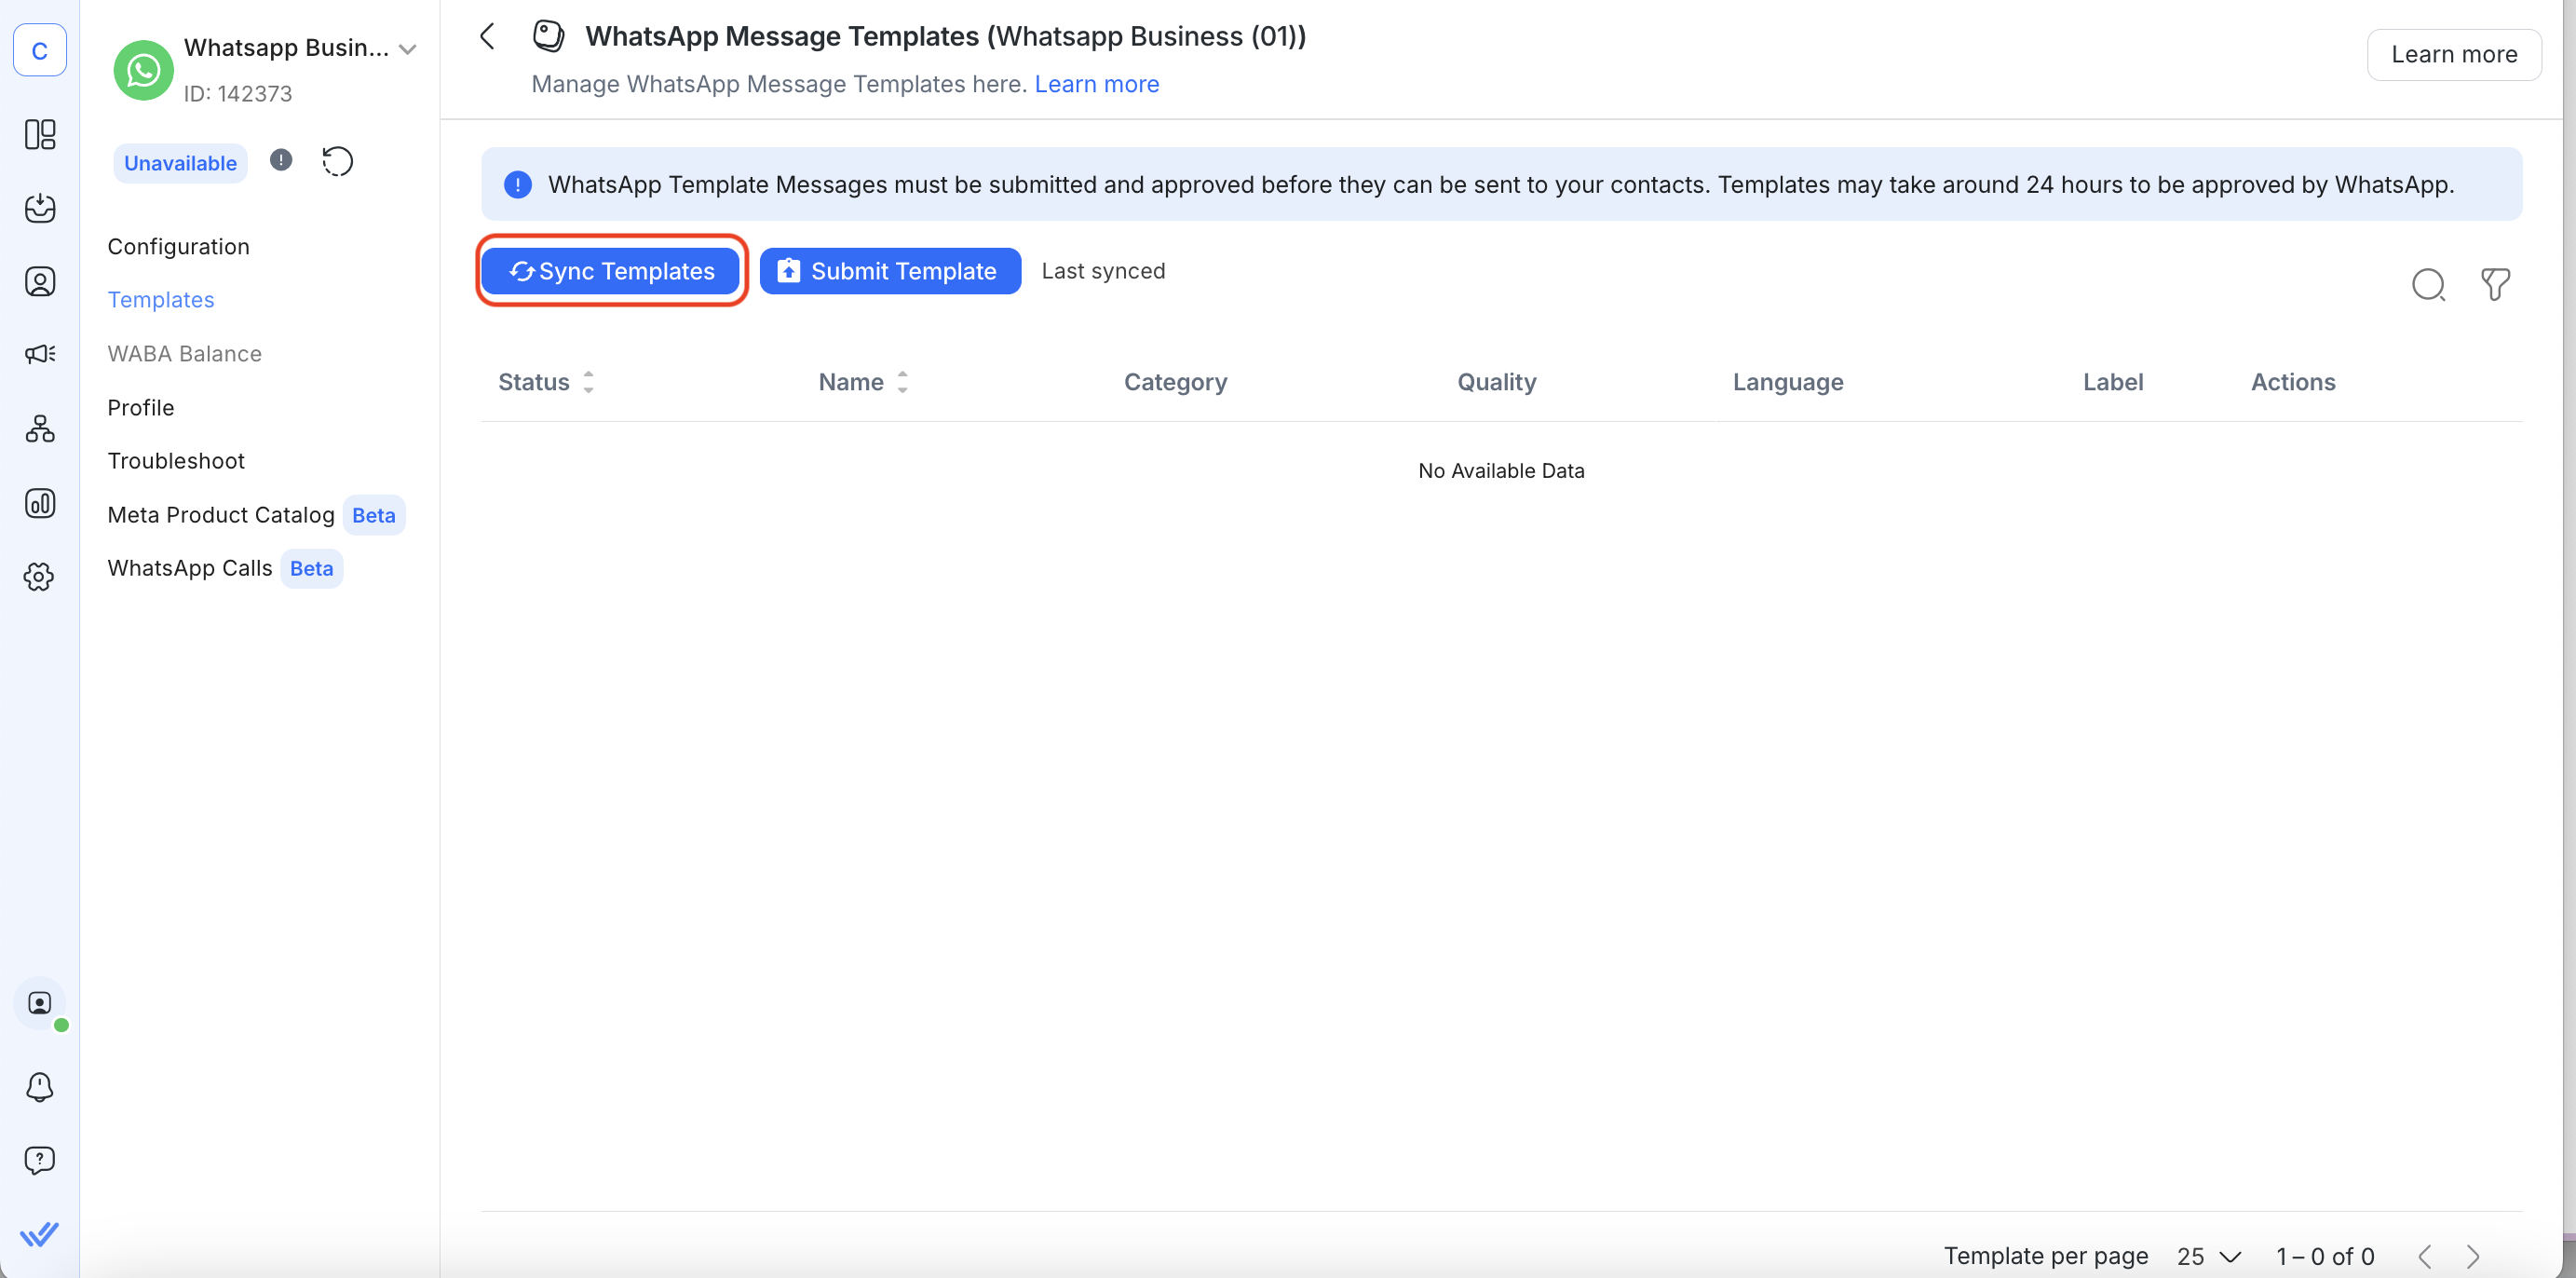2576x1278 pixels.
Task: Select Troubleshoot in the sidebar menu
Action: pyautogui.click(x=176, y=461)
